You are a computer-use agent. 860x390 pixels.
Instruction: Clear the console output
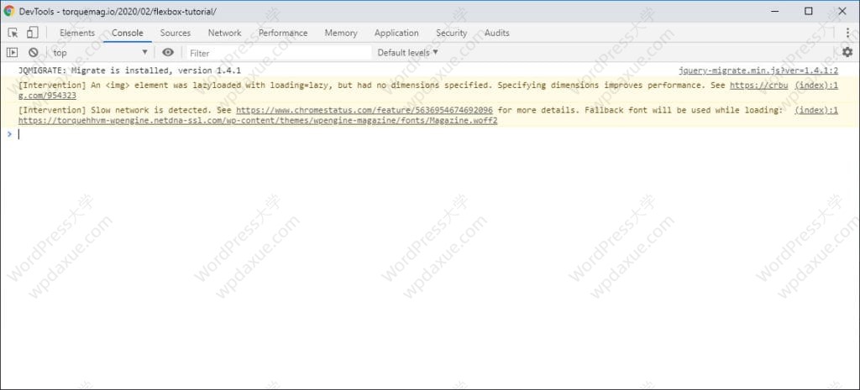[x=34, y=53]
